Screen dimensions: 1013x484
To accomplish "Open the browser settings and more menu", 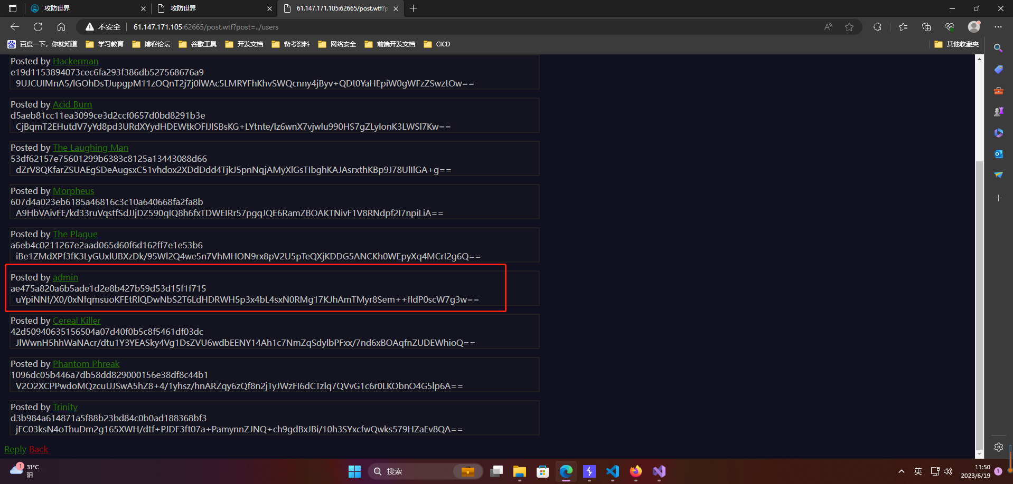I will pos(998,27).
